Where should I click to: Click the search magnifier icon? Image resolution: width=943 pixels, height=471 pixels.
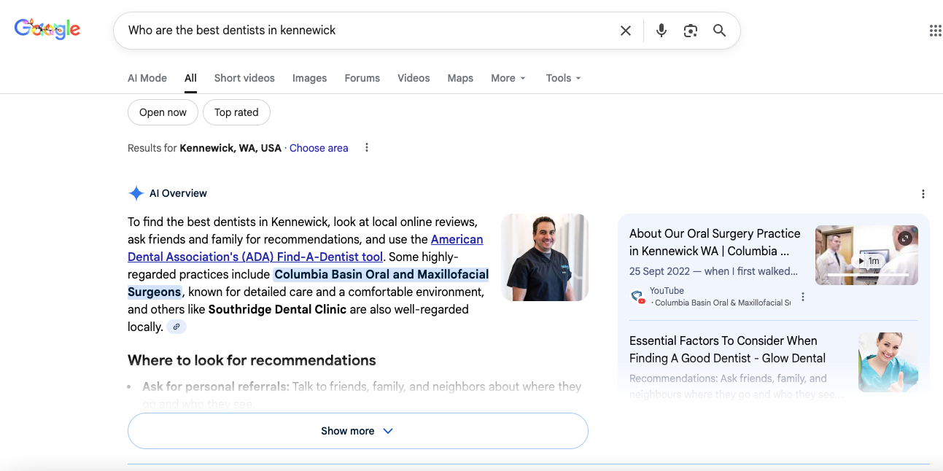click(x=719, y=30)
